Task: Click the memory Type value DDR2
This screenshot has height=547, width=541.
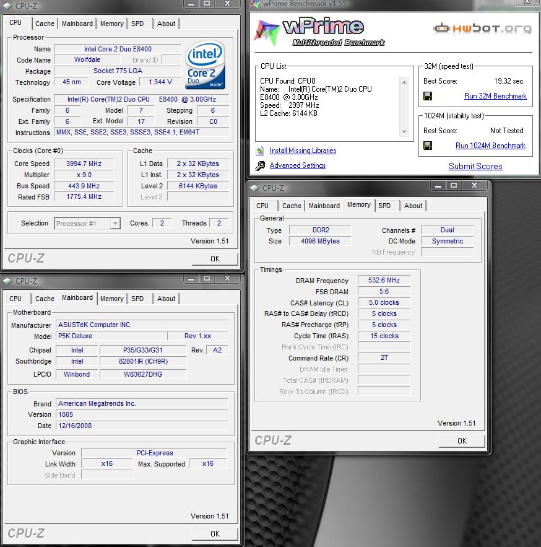Action: [x=321, y=230]
